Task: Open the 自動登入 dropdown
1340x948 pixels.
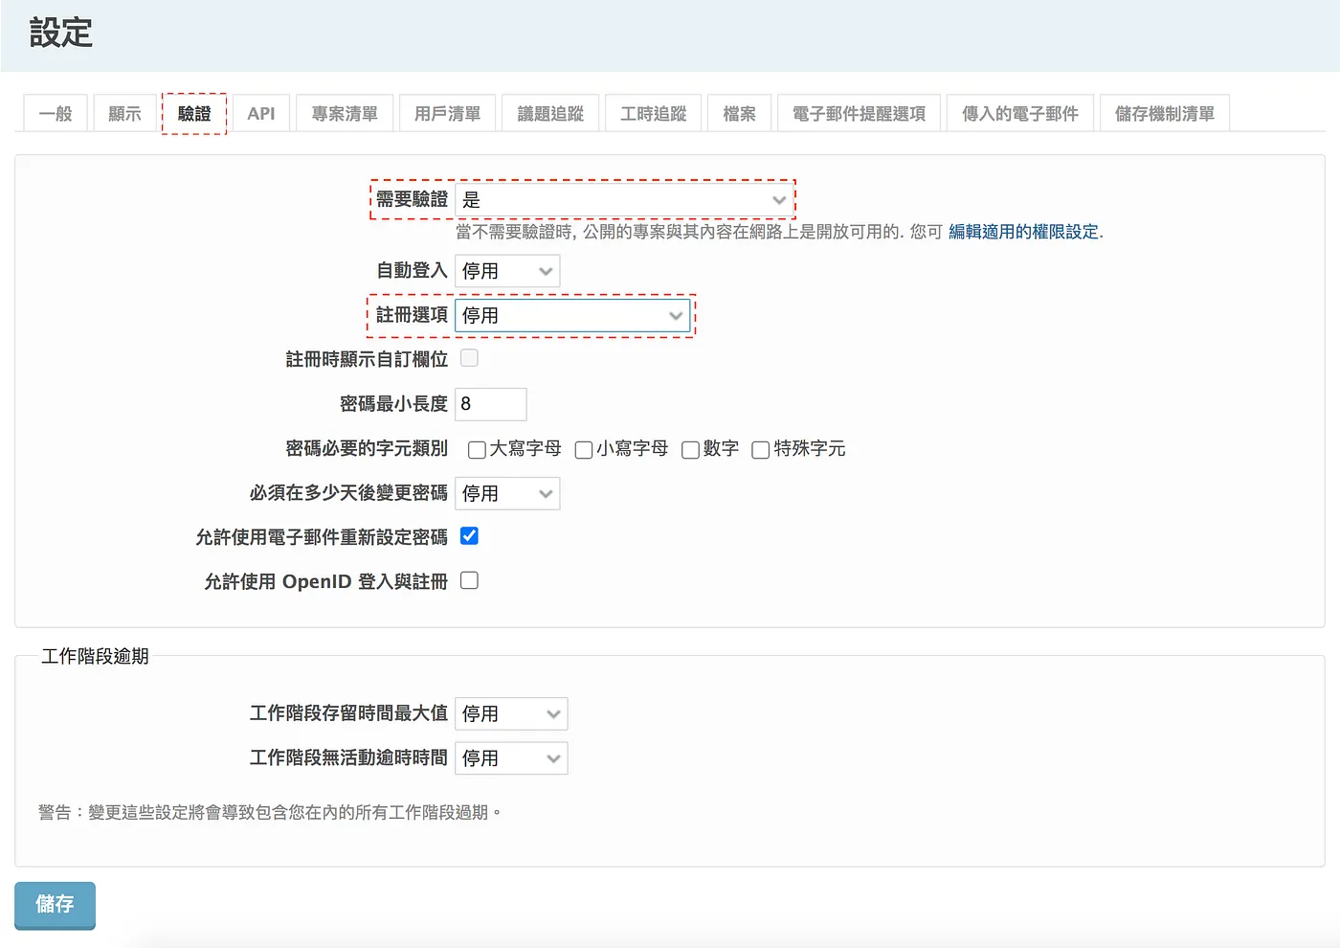Action: (x=507, y=271)
